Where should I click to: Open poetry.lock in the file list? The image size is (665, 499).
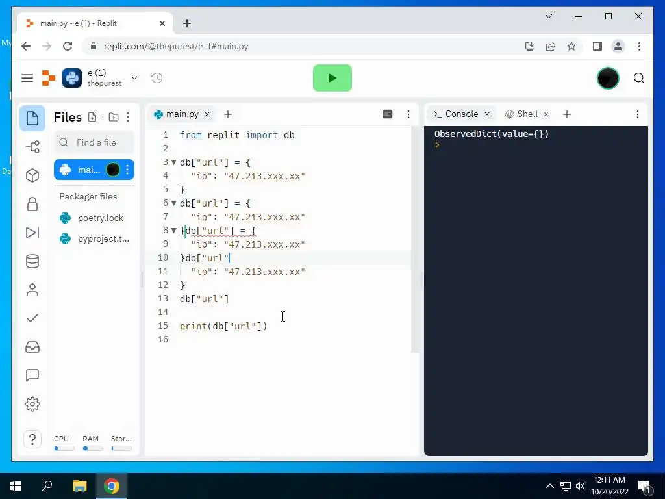pos(94,218)
